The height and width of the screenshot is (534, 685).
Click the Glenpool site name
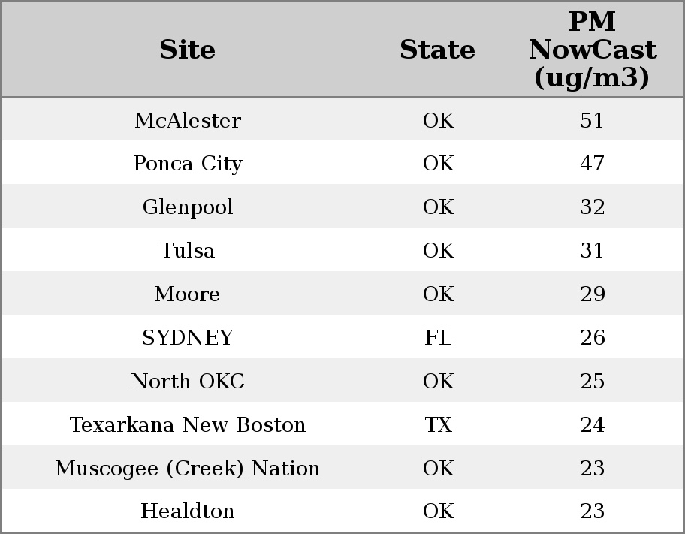point(188,207)
